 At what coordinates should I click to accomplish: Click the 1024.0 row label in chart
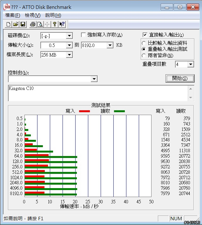tap(16, 178)
